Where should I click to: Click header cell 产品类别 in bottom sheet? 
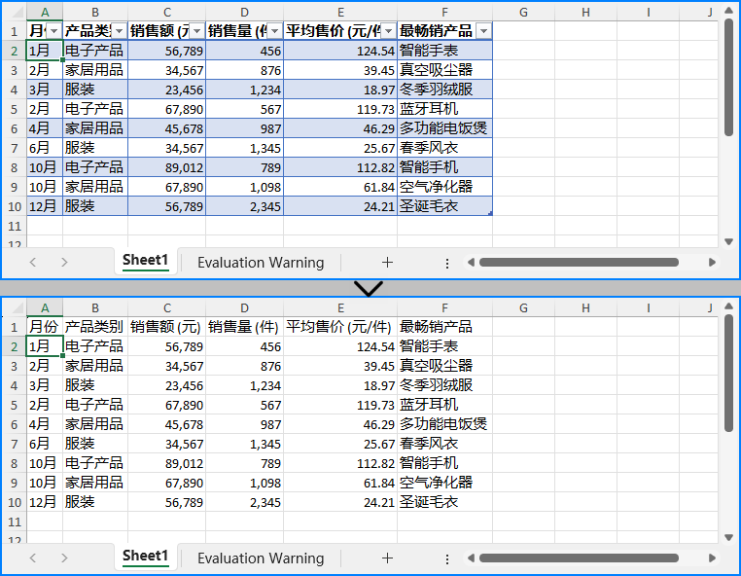[x=95, y=327]
